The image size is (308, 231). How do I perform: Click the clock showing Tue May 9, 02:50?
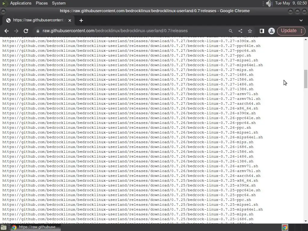(x=291, y=3)
